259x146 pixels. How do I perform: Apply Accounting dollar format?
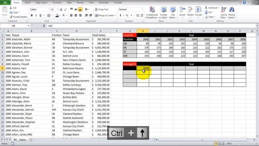pos(121,15)
